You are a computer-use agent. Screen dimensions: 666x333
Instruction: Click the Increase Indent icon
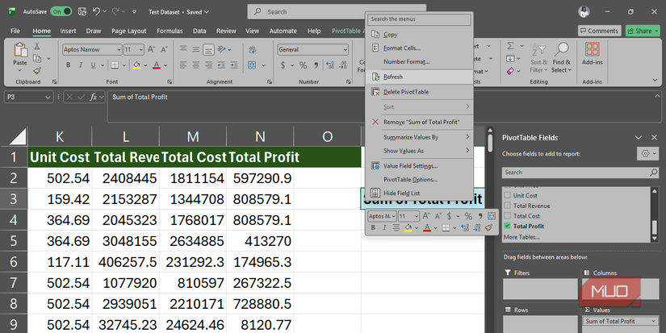pos(234,65)
